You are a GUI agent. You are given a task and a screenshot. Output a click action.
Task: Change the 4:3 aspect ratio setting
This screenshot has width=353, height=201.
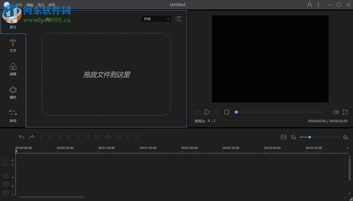pos(211,121)
